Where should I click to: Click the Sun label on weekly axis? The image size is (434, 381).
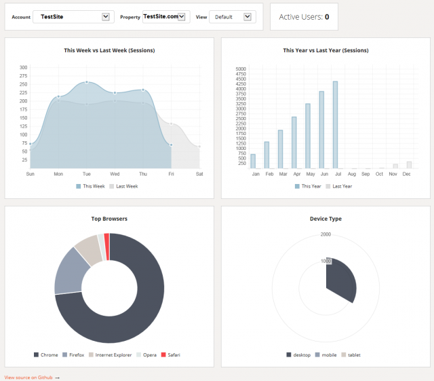point(30,174)
